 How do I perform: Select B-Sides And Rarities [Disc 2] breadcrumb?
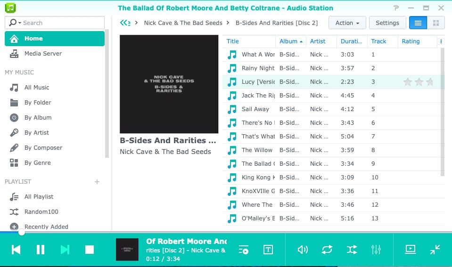277,23
